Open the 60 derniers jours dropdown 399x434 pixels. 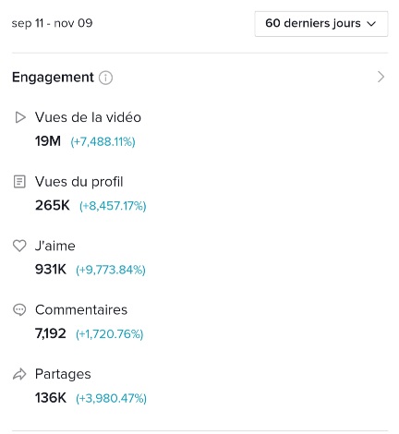click(321, 24)
